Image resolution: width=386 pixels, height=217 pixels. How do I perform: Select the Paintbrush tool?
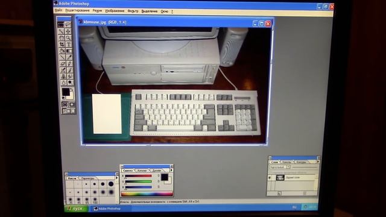point(70,70)
